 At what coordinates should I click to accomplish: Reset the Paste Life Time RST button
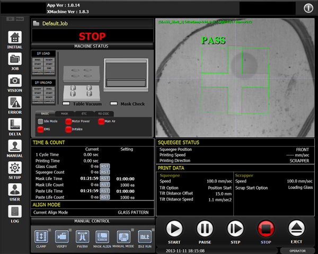click(104, 191)
